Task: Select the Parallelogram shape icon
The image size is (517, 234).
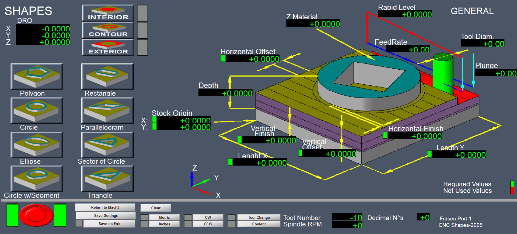Action: (107, 110)
